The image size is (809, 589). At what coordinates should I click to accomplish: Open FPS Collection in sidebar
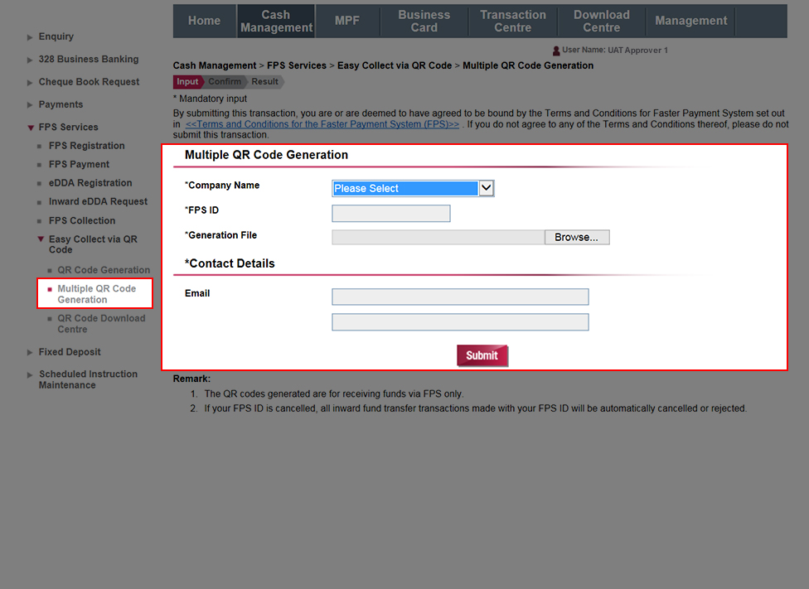pyautogui.click(x=82, y=220)
